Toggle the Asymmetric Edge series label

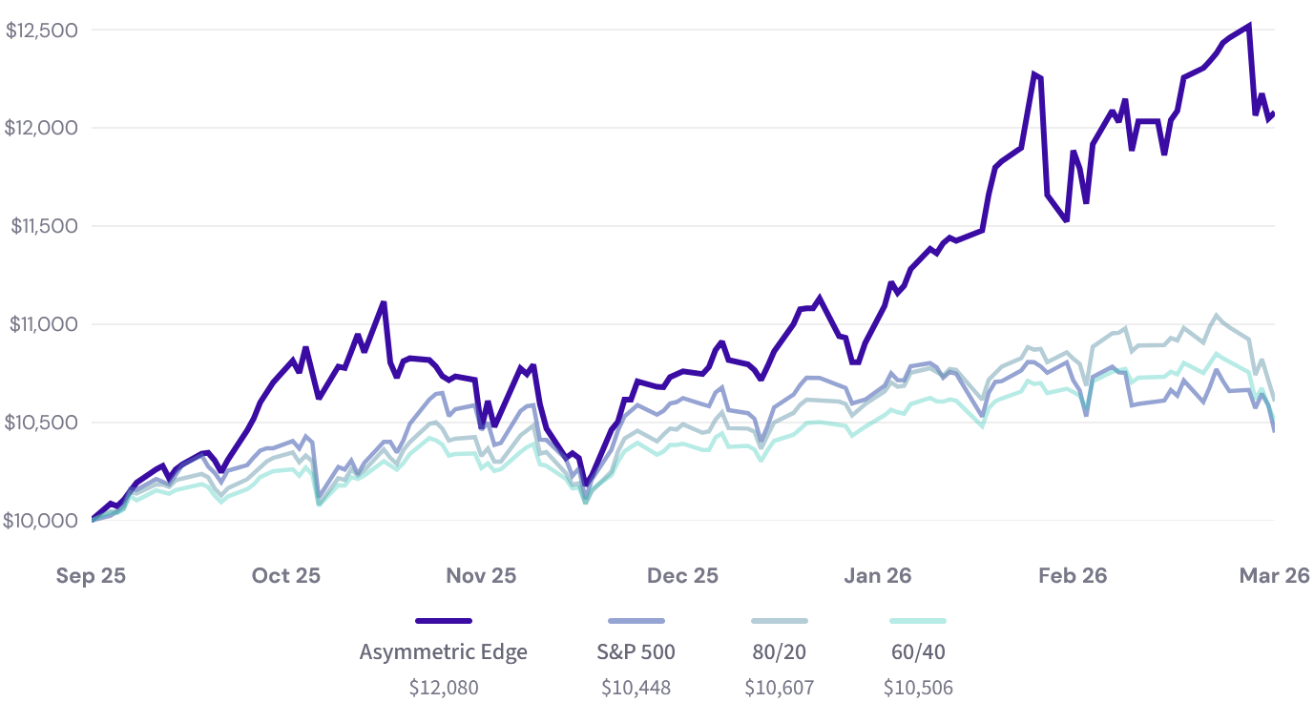(x=444, y=652)
